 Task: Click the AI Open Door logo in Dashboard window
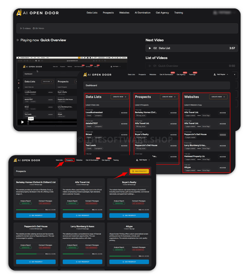point(97,75)
